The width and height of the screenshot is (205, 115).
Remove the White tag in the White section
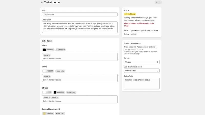49,76
